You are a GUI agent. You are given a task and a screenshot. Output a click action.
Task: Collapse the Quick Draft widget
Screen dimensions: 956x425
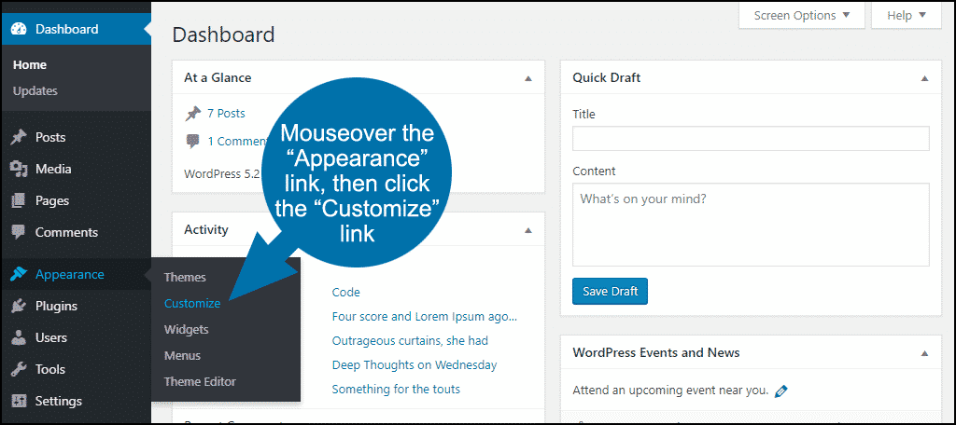[924, 78]
